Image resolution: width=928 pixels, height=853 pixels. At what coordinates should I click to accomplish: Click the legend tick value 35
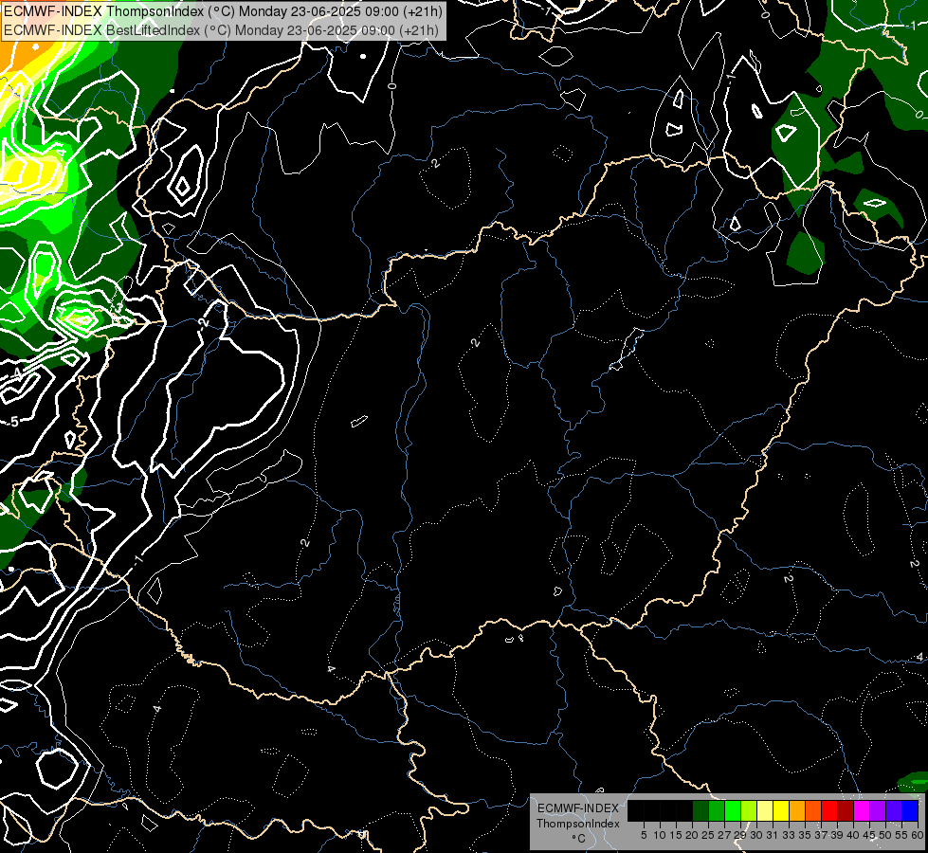pos(806,835)
